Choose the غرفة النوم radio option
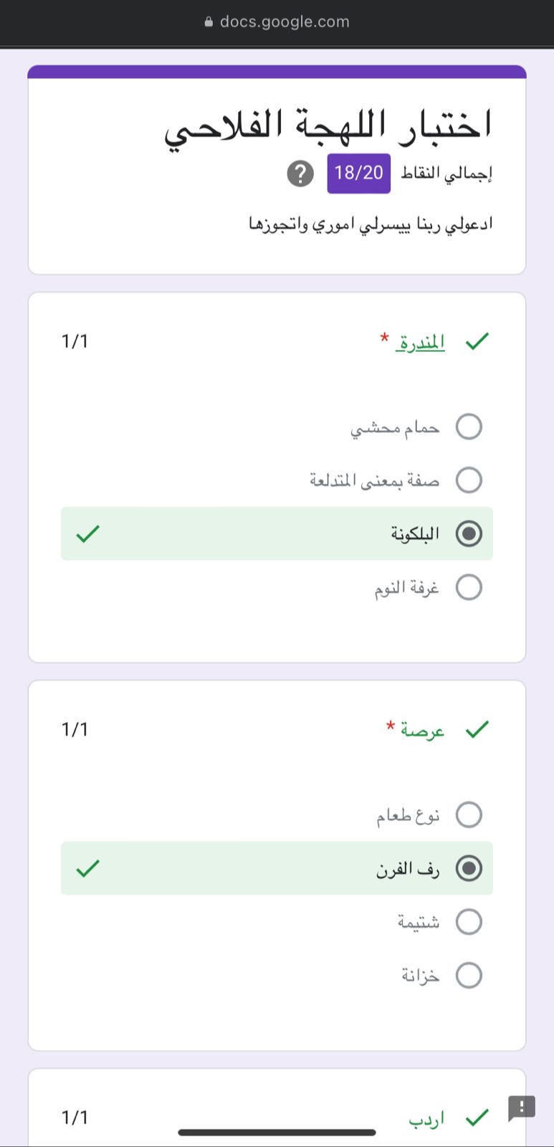This screenshot has width=554, height=1147. (x=469, y=587)
